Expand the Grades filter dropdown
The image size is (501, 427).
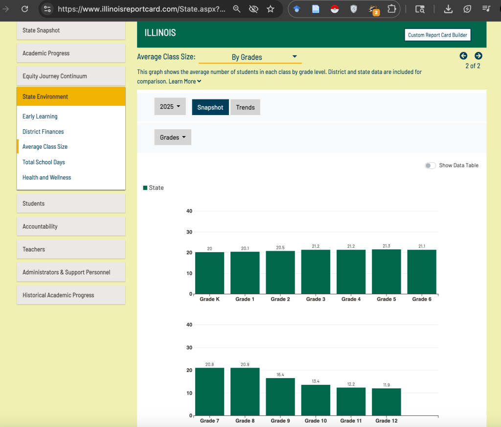click(172, 138)
